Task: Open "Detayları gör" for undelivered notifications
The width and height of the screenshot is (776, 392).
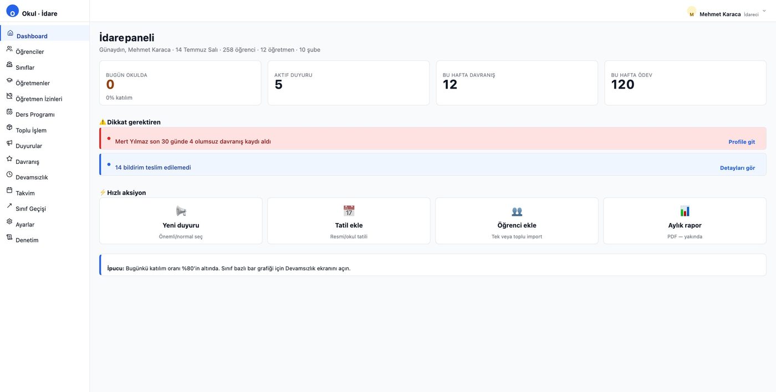Action: pyautogui.click(x=737, y=168)
